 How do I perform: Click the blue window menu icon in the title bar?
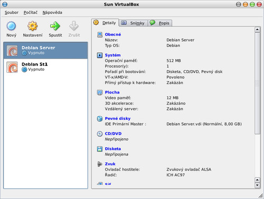[5, 4]
